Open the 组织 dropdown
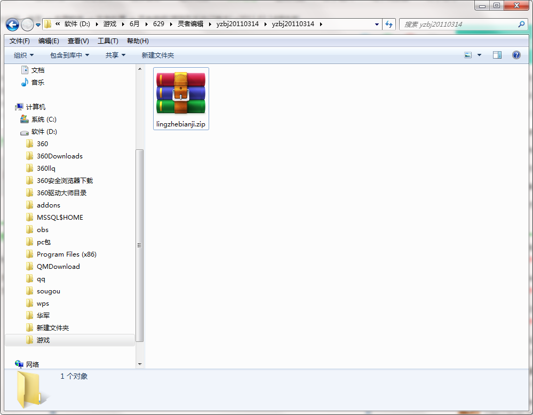533x415 pixels. pos(23,55)
